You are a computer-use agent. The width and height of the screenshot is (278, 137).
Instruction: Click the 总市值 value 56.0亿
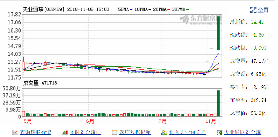coord(258,113)
